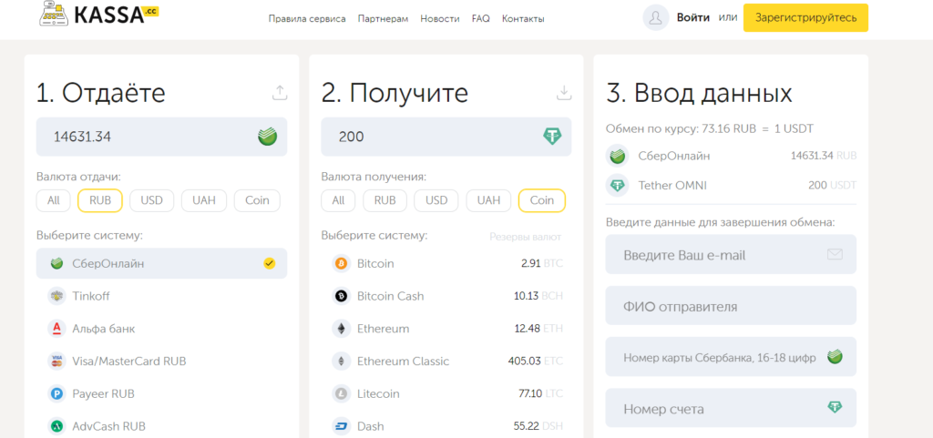Choose Litecoin as receiving currency
This screenshot has height=438, width=933.
click(446, 393)
